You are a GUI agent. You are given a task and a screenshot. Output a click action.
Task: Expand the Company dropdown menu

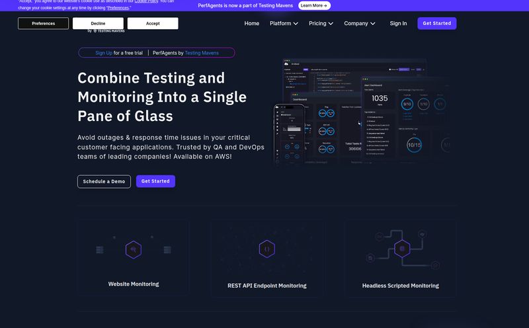click(359, 23)
